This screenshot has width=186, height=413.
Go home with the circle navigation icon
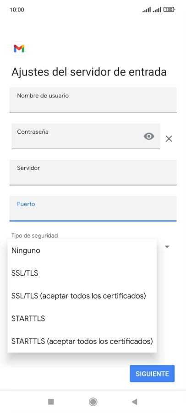point(93,402)
